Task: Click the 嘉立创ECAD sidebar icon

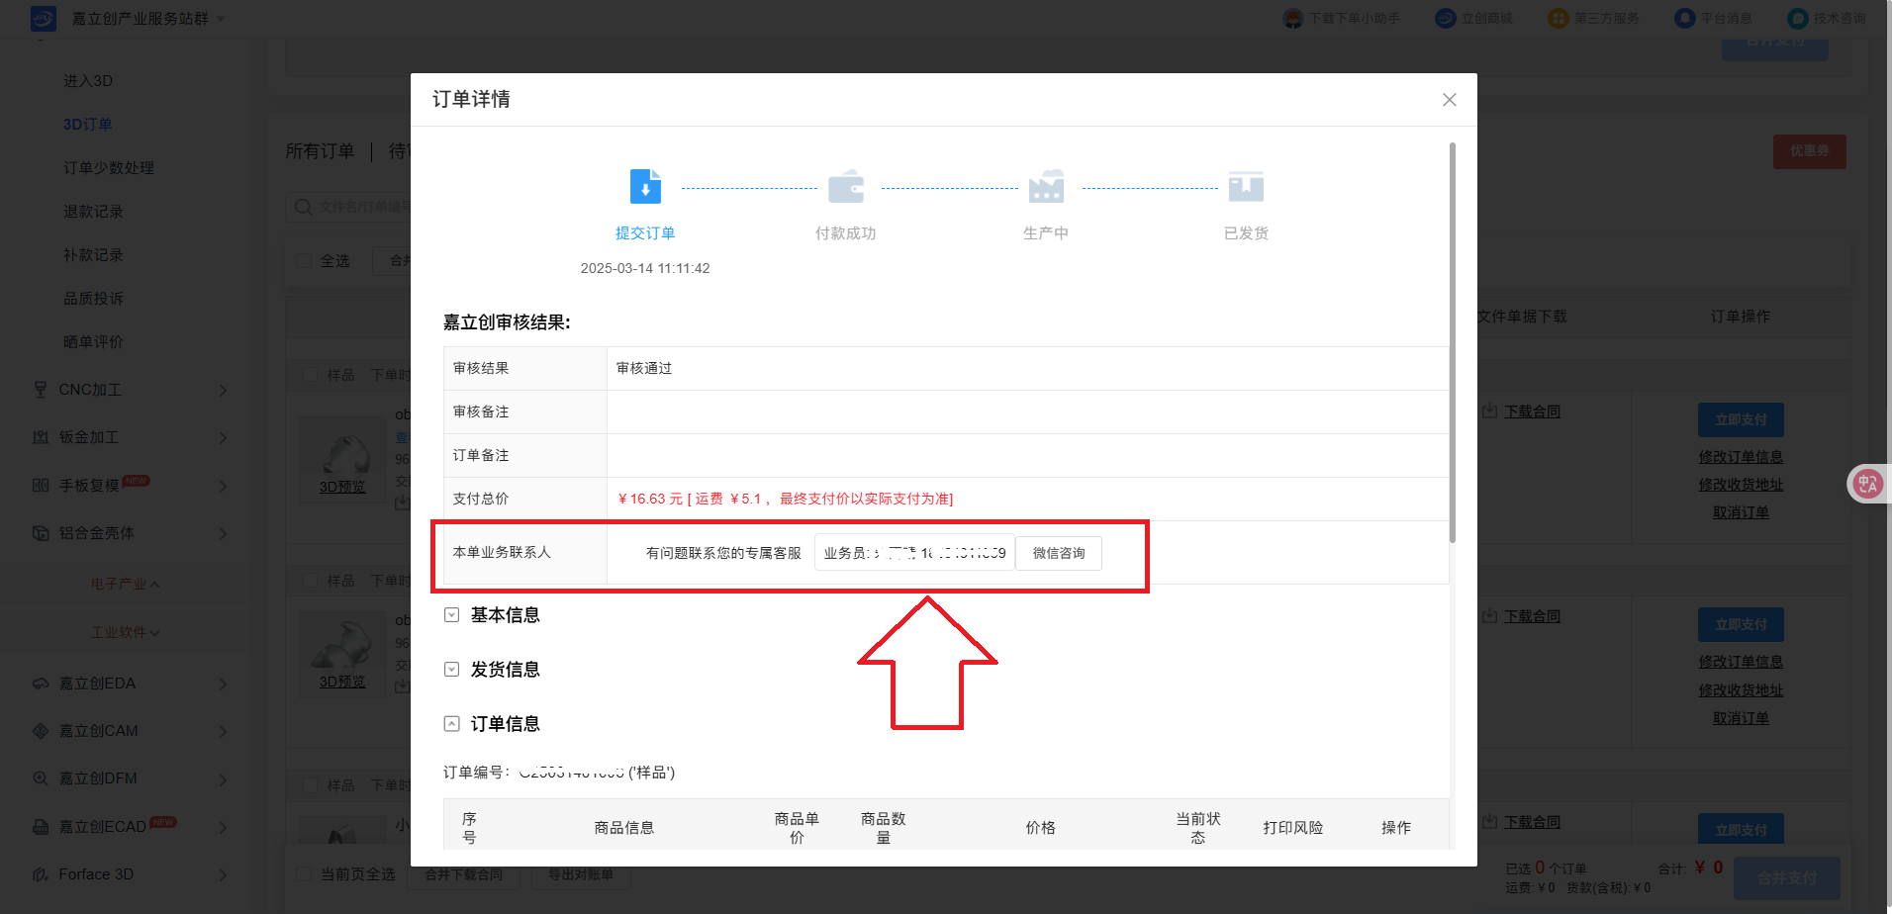Action: (41, 827)
